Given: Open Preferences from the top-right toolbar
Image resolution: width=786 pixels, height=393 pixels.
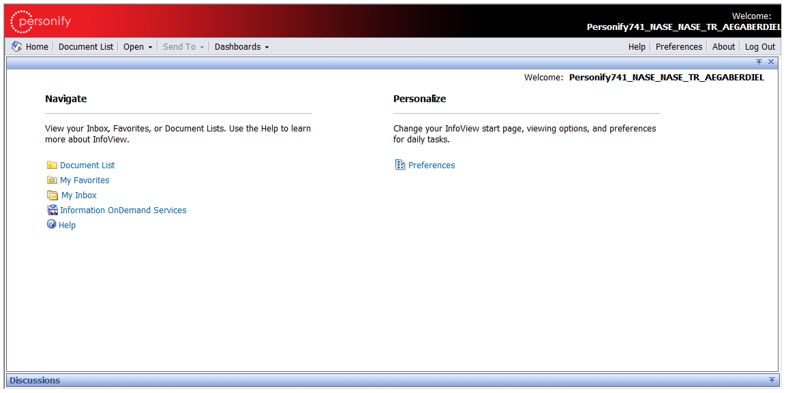Looking at the screenshot, I should point(678,47).
